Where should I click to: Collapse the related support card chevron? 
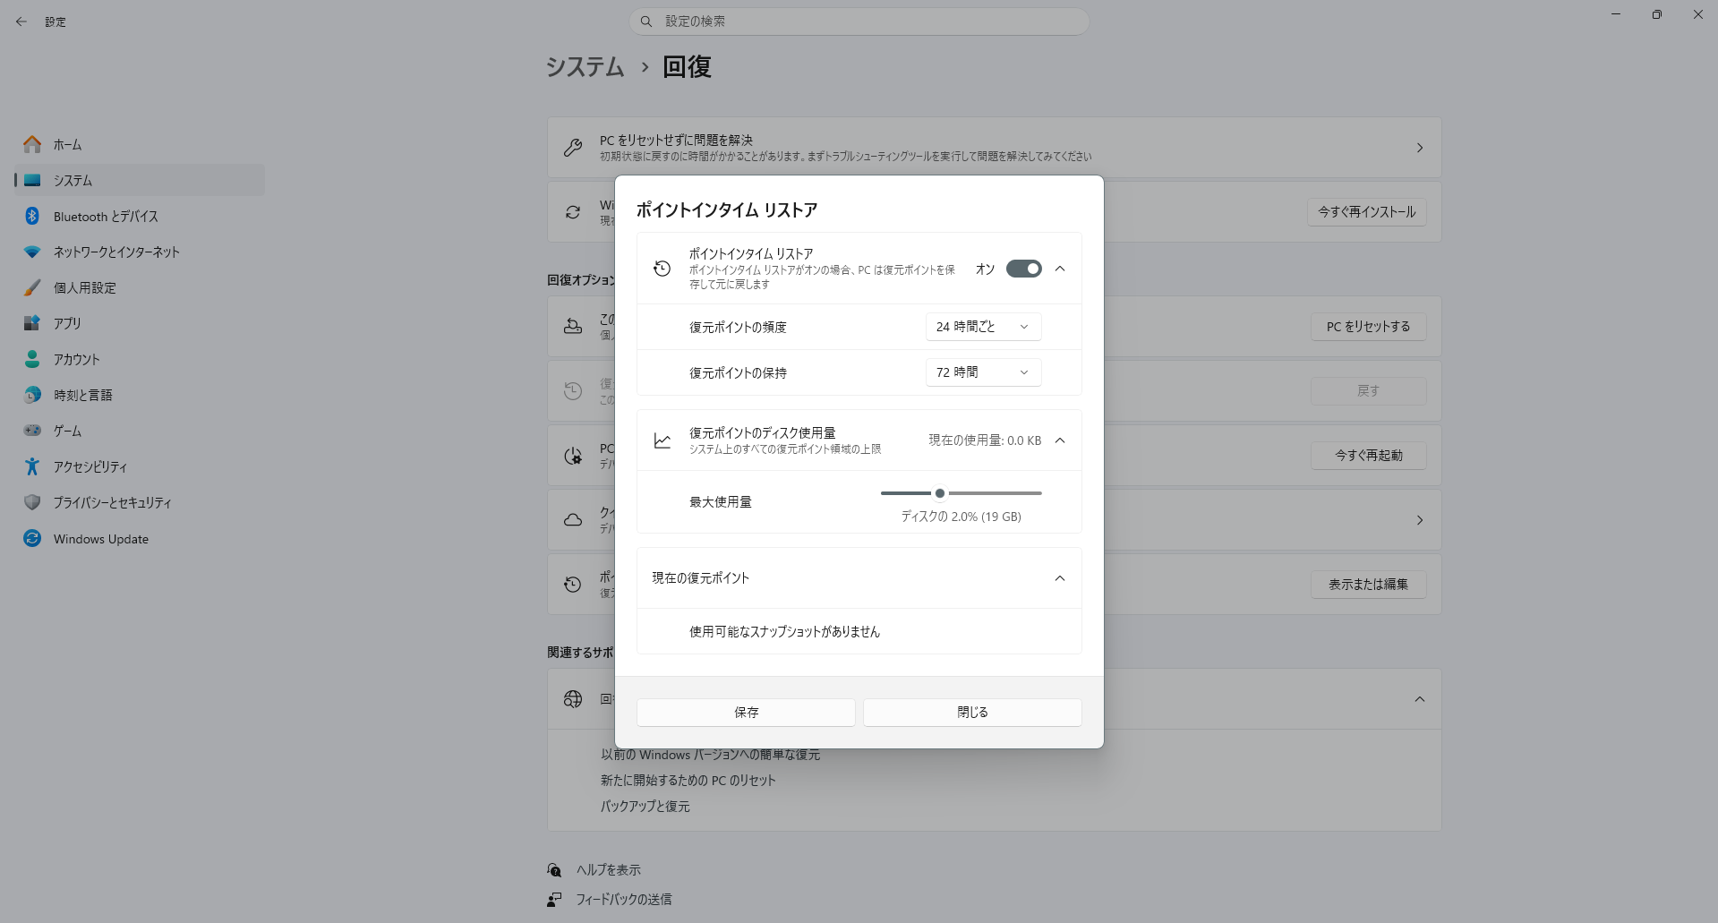(x=1420, y=699)
